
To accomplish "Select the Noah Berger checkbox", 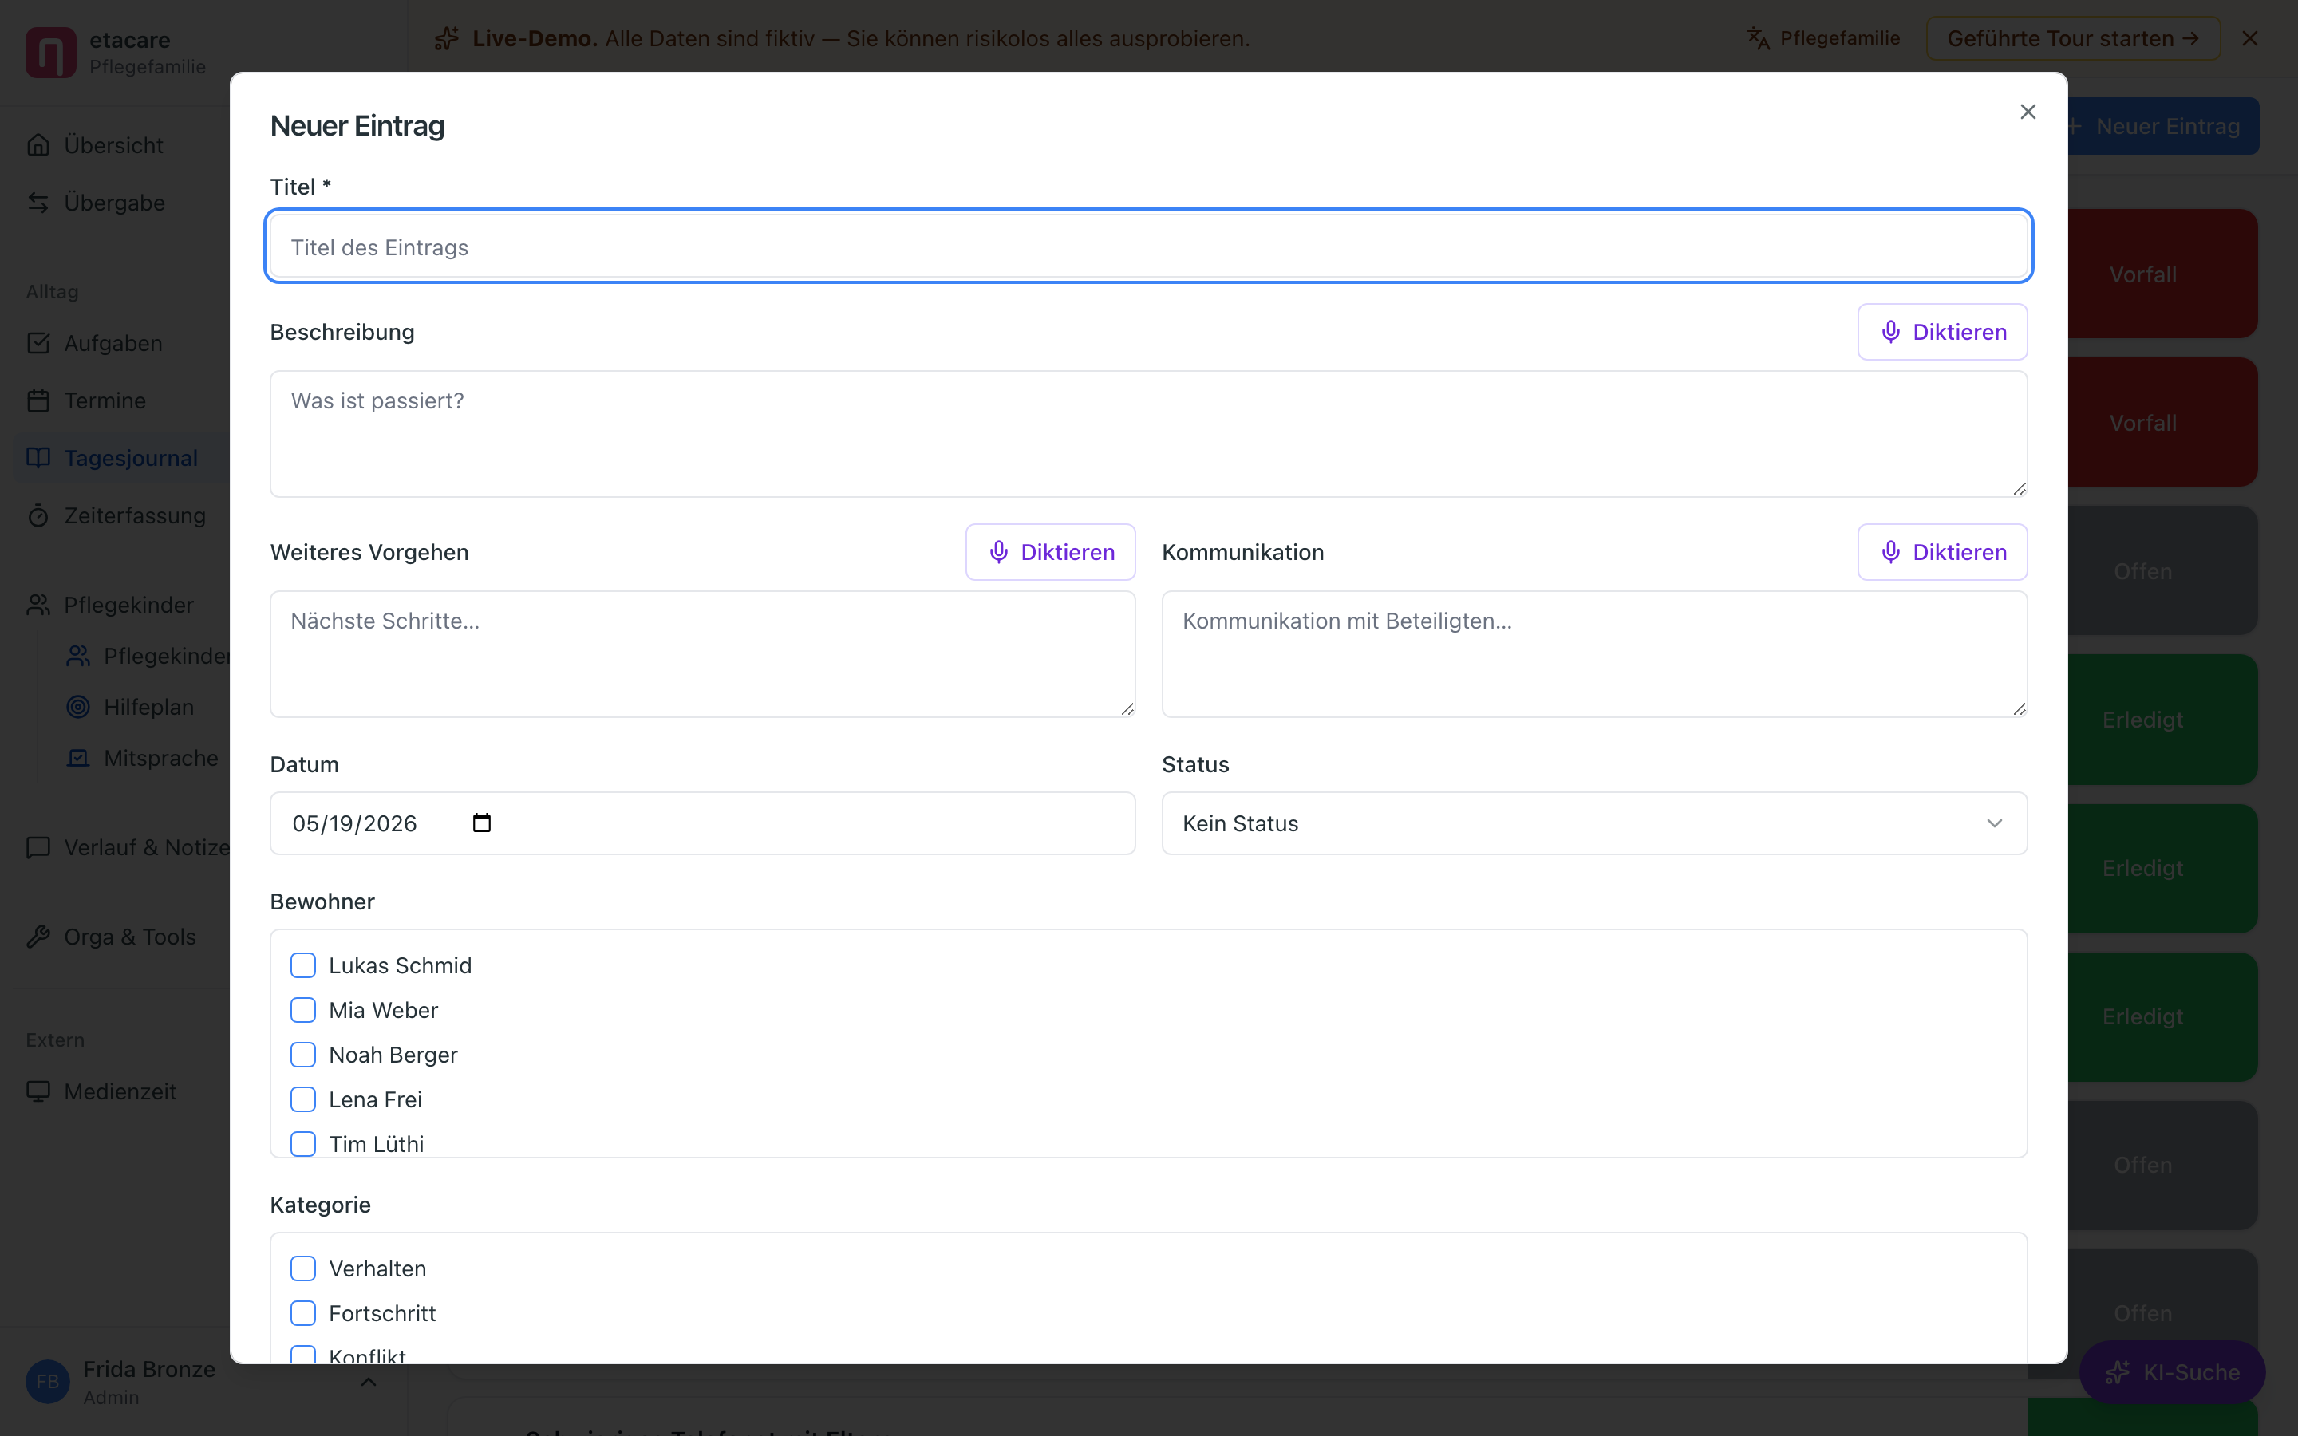I will [303, 1054].
